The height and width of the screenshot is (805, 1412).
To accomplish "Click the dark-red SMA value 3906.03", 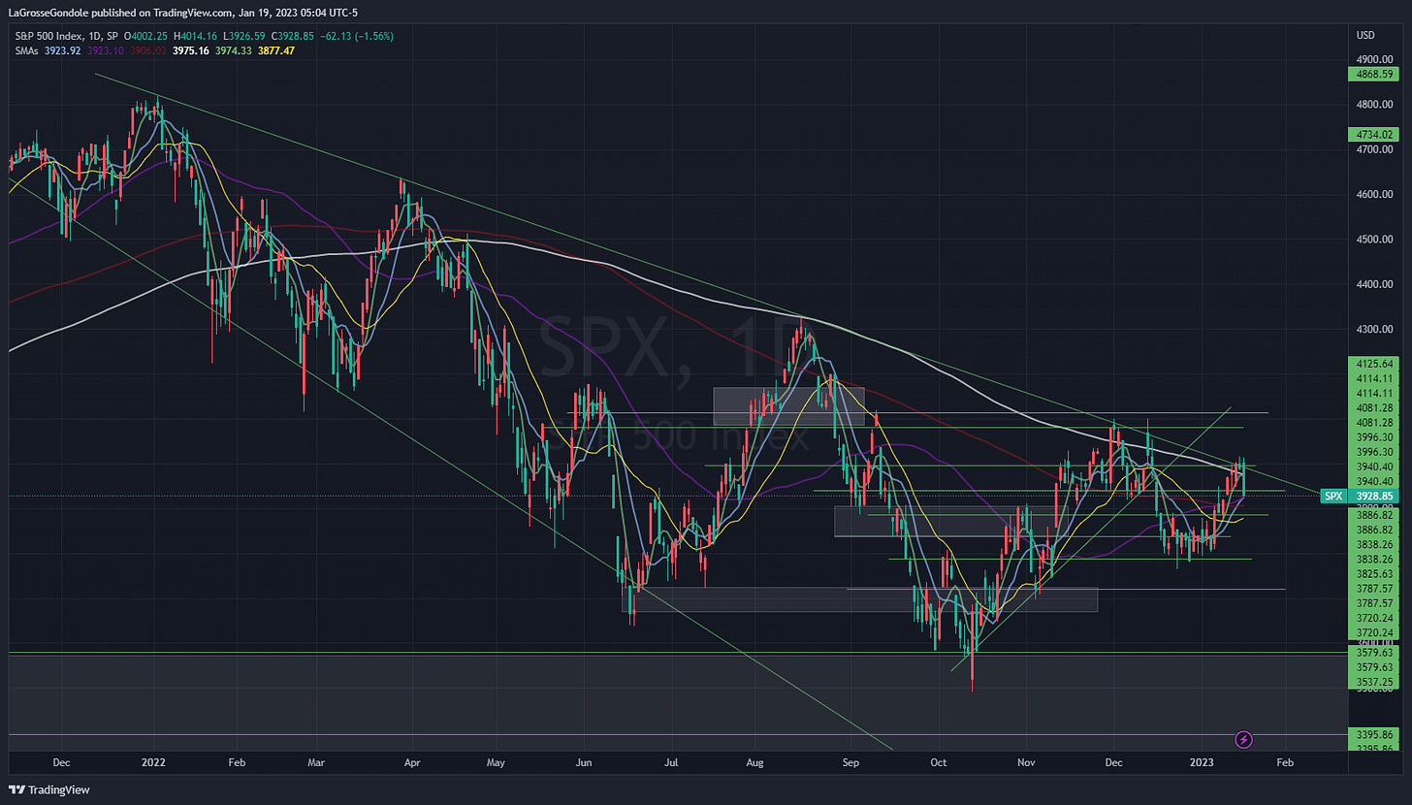I will [150, 49].
